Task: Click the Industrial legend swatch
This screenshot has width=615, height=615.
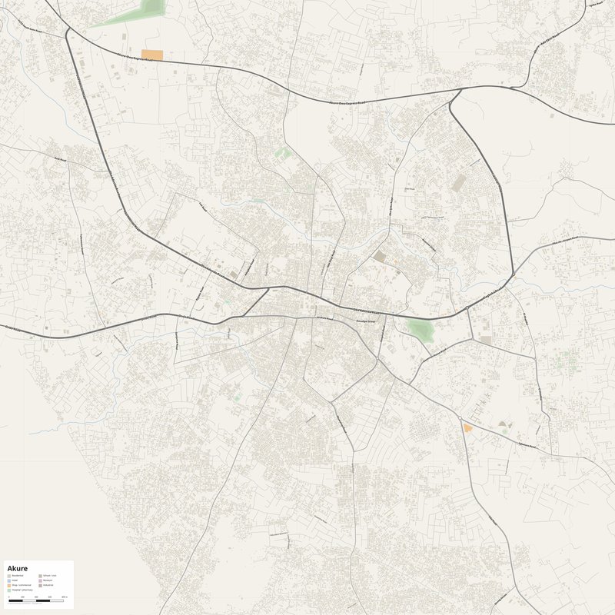Action: tap(41, 586)
